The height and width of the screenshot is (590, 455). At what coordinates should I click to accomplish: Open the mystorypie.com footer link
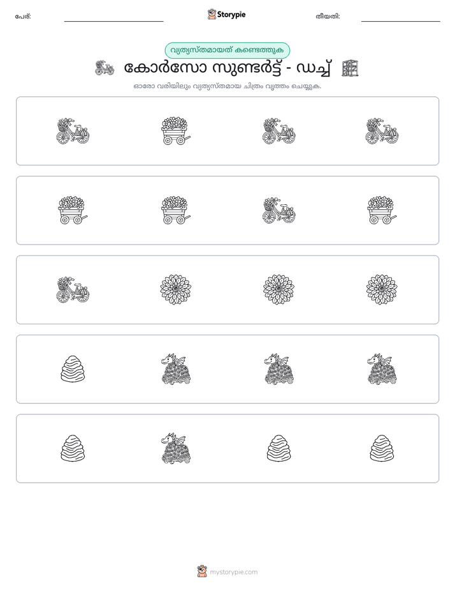coord(233,572)
